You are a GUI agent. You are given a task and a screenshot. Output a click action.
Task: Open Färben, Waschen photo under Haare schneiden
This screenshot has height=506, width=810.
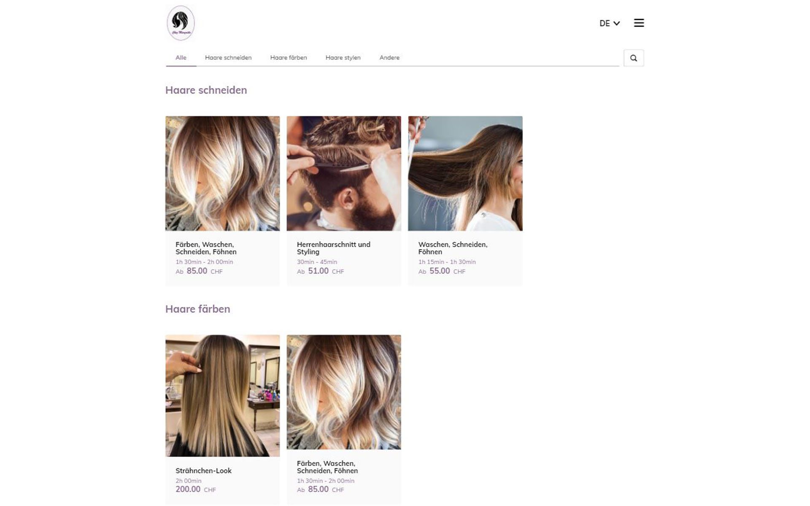[222, 173]
